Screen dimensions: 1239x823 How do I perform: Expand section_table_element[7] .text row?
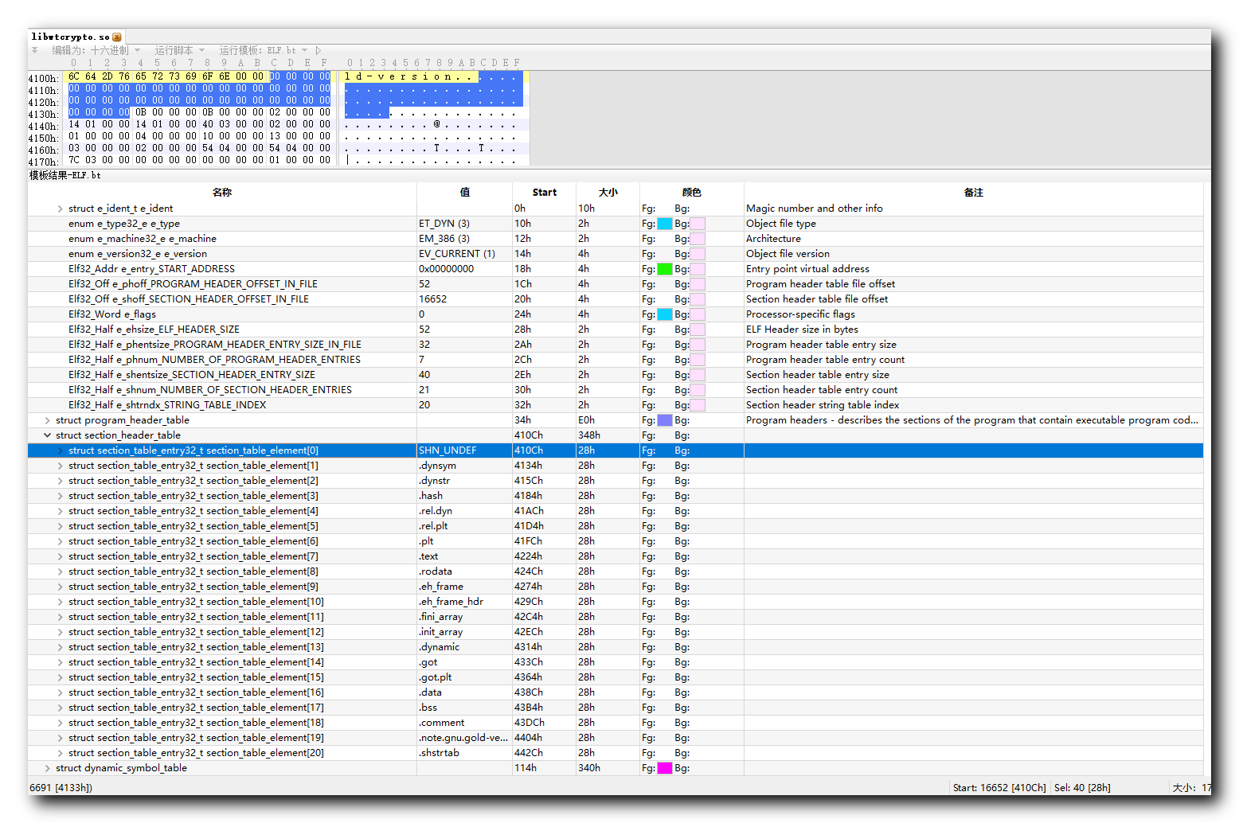pos(60,556)
